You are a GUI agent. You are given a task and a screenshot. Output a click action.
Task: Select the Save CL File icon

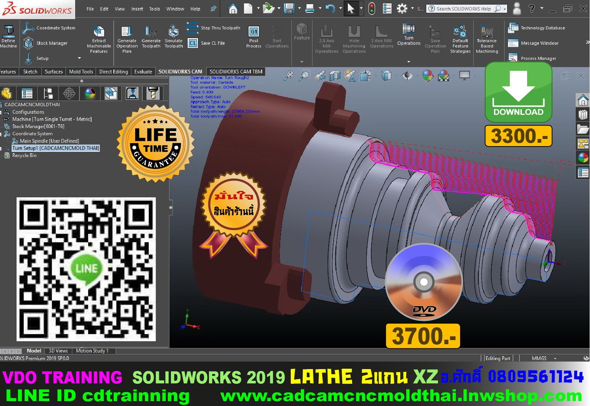(193, 43)
